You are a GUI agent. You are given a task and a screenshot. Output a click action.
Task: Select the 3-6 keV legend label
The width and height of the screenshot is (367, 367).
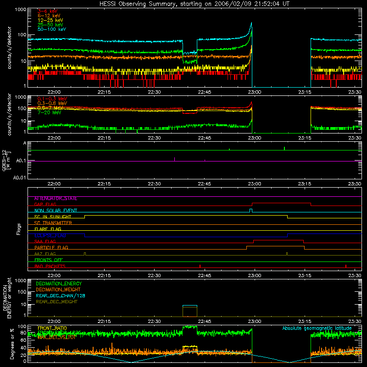coord(48,11)
